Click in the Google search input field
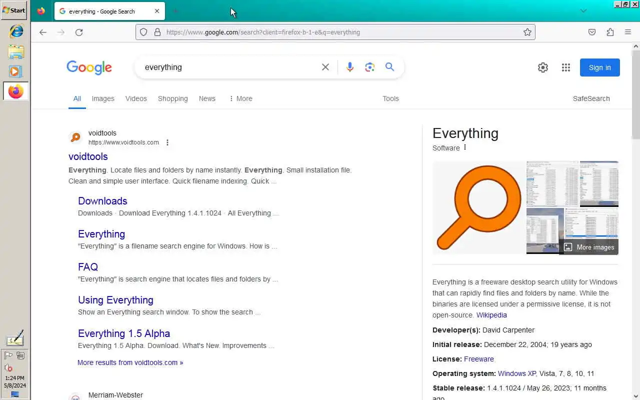640x400 pixels. click(230, 67)
